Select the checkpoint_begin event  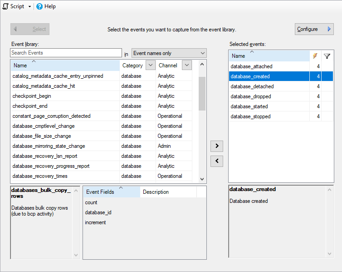[65, 96]
